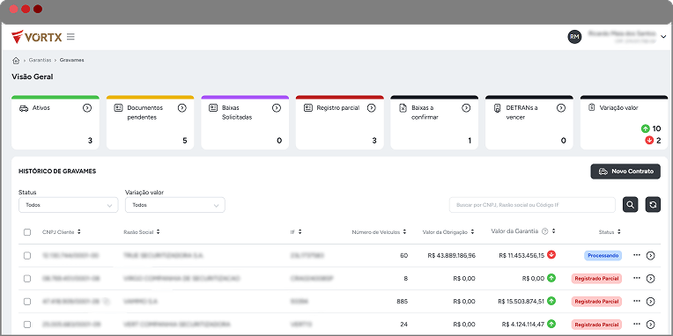Click the search magnifier button

[x=630, y=205]
